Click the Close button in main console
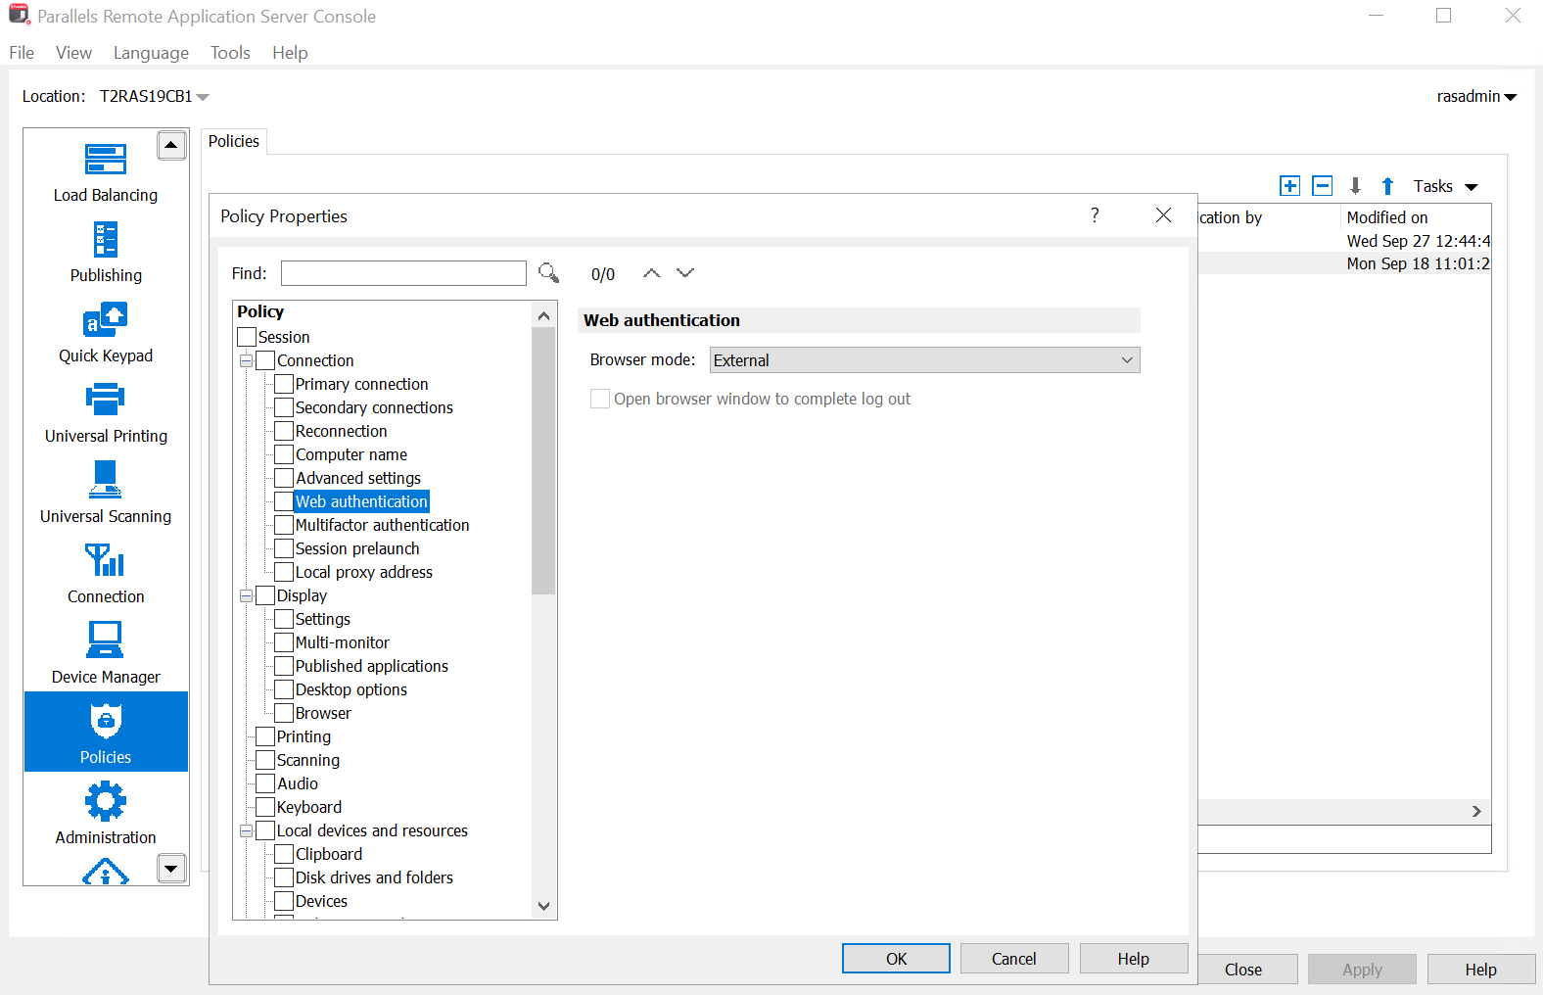 (x=1243, y=970)
